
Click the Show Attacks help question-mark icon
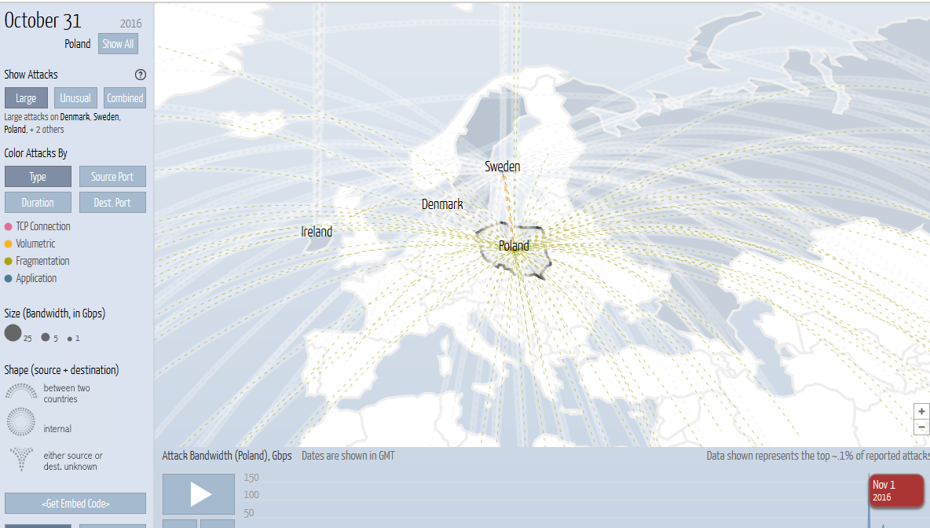(x=141, y=75)
